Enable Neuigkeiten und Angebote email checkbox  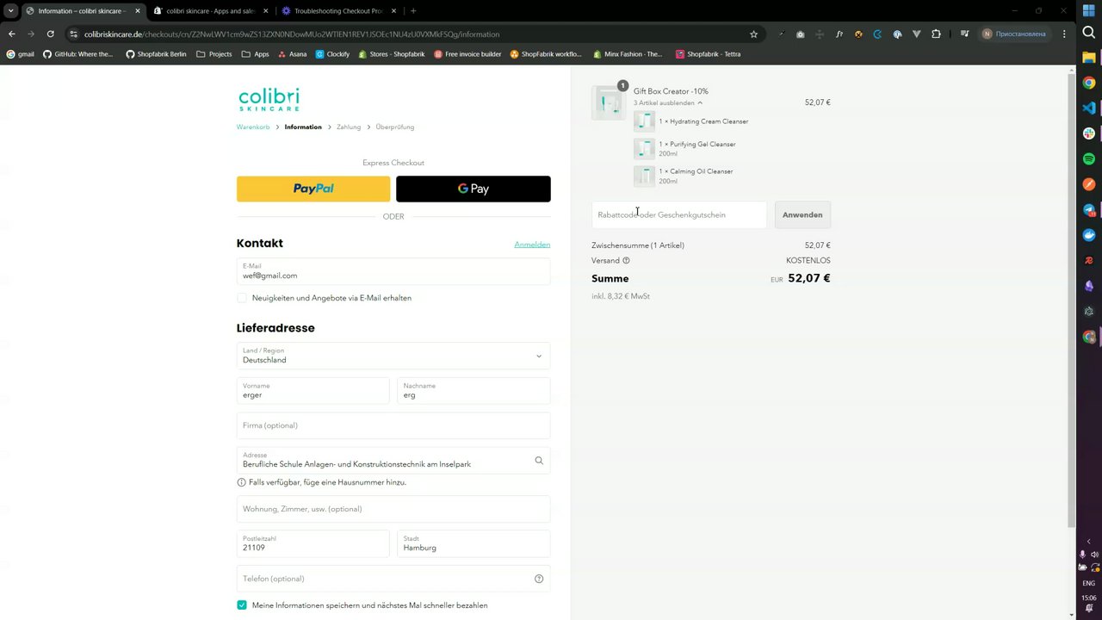click(242, 298)
